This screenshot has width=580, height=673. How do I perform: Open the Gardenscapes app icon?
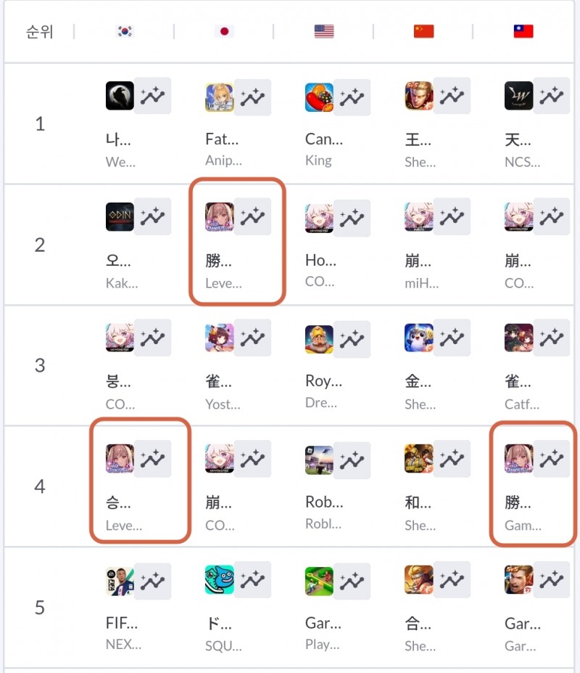[x=319, y=580]
